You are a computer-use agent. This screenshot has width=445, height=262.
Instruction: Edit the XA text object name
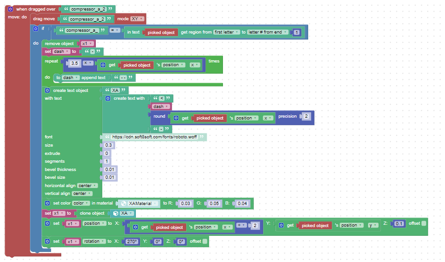pyautogui.click(x=115, y=91)
